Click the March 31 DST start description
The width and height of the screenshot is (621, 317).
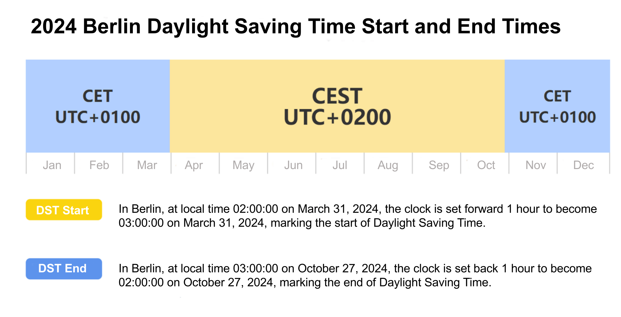coord(357,216)
